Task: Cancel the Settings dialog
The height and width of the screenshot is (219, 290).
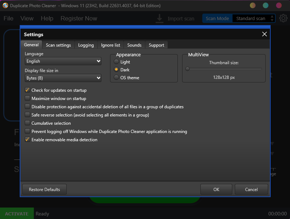Action: click(x=251, y=189)
